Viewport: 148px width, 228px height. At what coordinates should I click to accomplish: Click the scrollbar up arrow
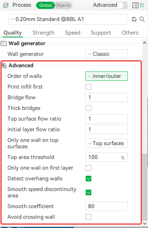point(144,43)
